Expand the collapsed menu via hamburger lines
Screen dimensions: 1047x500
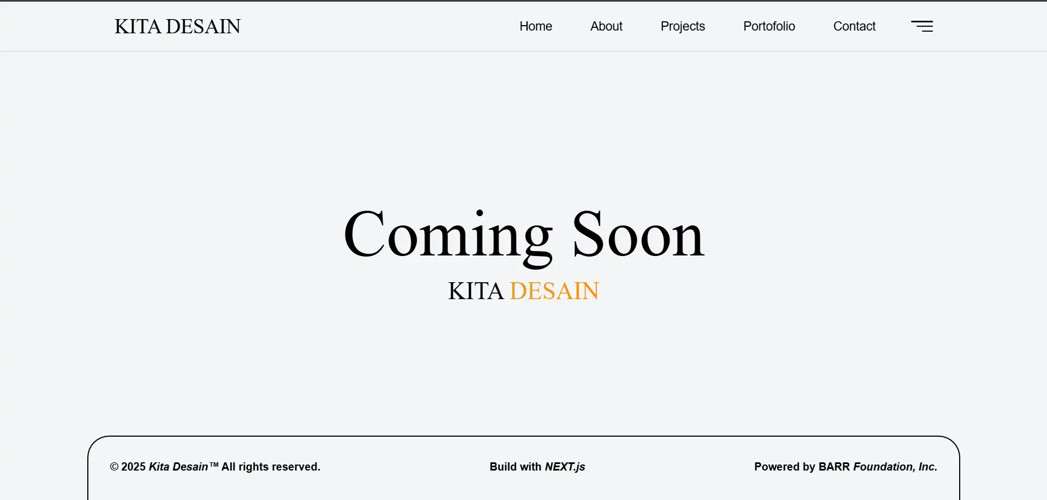click(x=922, y=26)
